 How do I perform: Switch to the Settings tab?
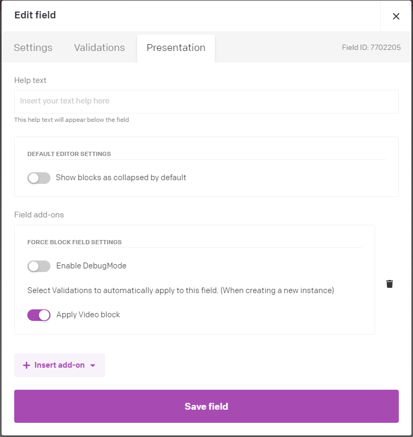coord(33,48)
